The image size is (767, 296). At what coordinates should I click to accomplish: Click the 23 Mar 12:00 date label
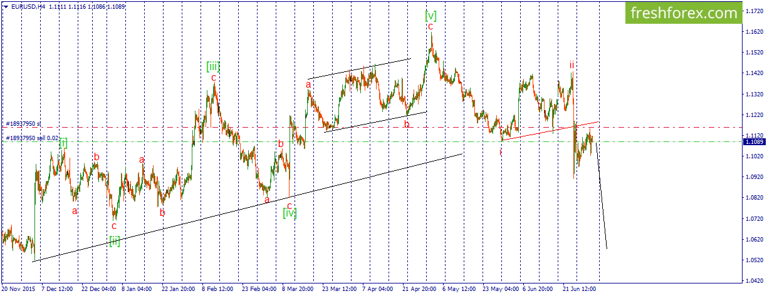click(x=339, y=289)
